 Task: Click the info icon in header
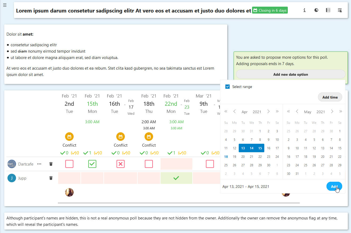click(x=304, y=10)
